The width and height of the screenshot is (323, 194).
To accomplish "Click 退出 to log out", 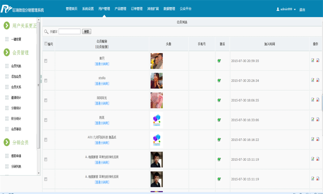I will [302, 9].
